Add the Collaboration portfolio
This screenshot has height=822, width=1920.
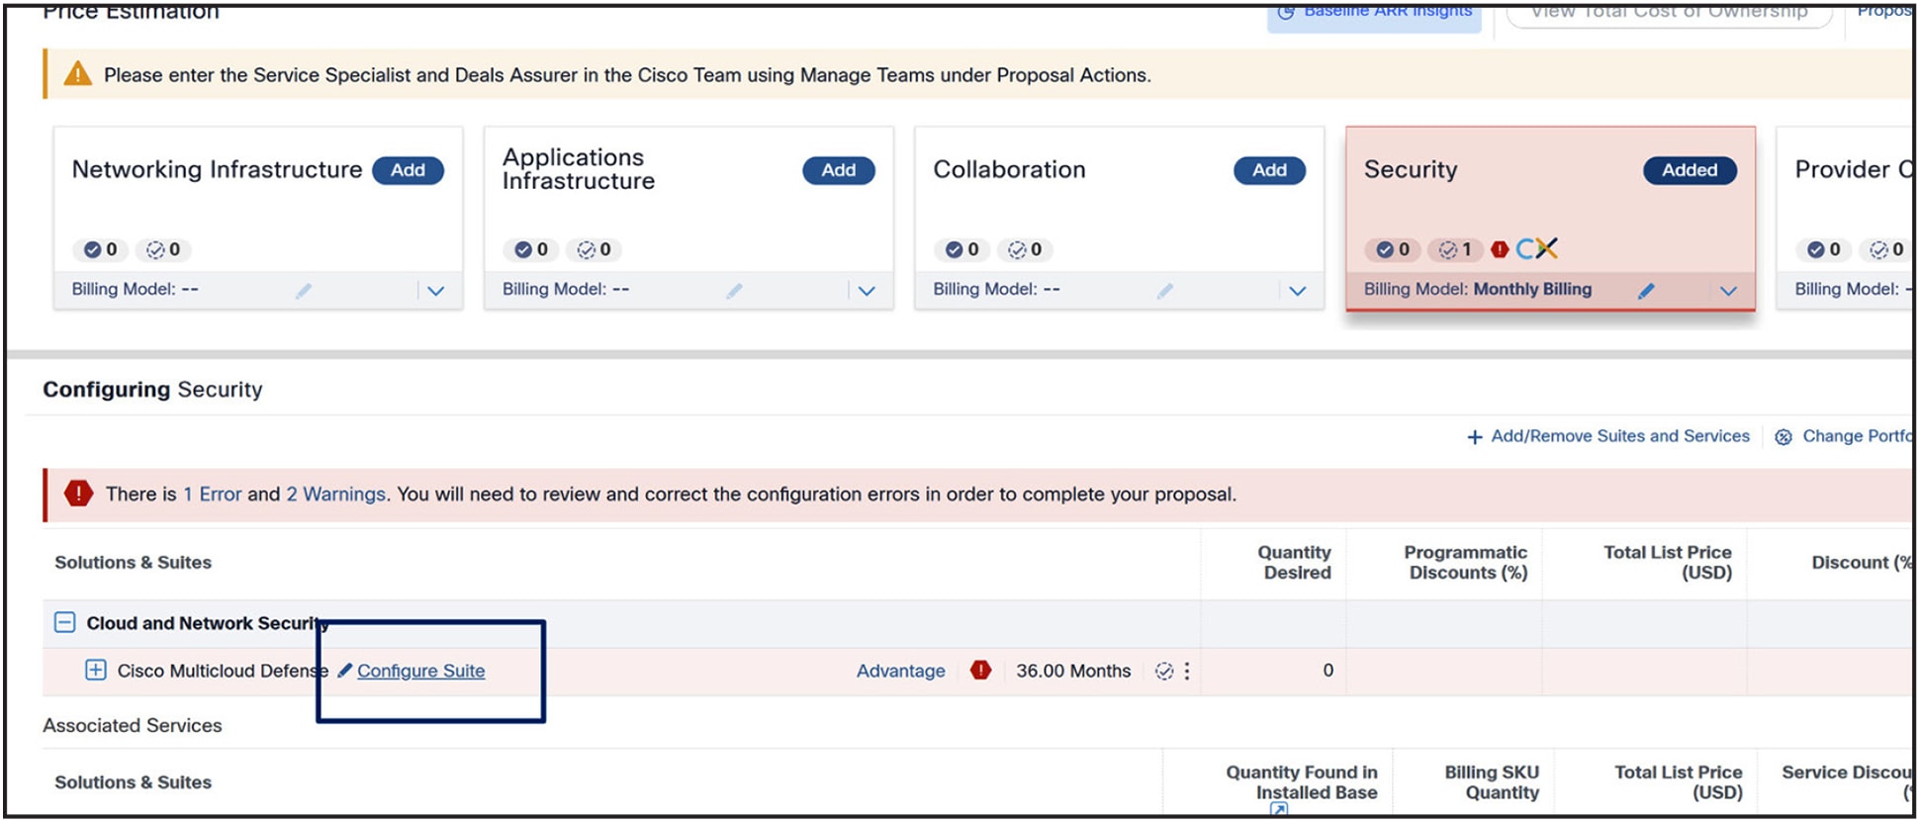point(1269,170)
